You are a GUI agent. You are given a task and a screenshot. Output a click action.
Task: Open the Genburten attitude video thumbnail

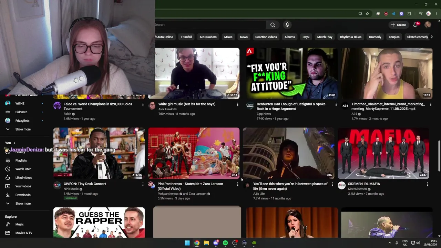(x=292, y=73)
